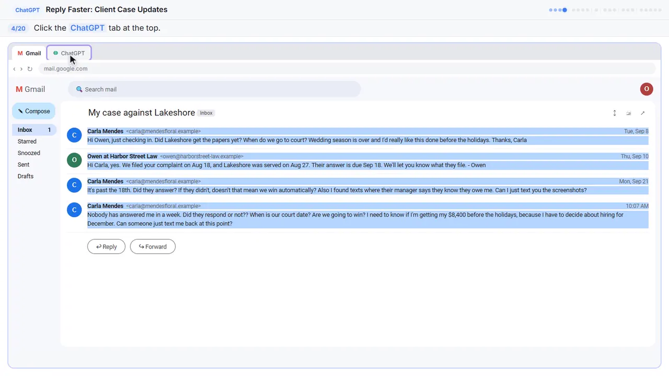Screen dimensions: 669x376
Task: Click Carla's avatar on the Sep 8 message
Action: pos(74,135)
